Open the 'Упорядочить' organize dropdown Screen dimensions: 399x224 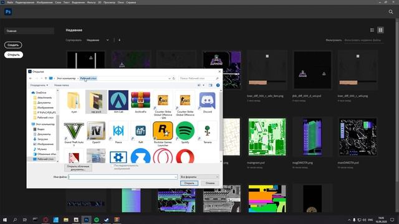click(39, 85)
